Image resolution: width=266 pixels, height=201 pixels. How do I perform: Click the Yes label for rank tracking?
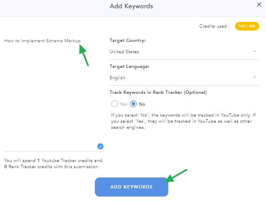123,104
